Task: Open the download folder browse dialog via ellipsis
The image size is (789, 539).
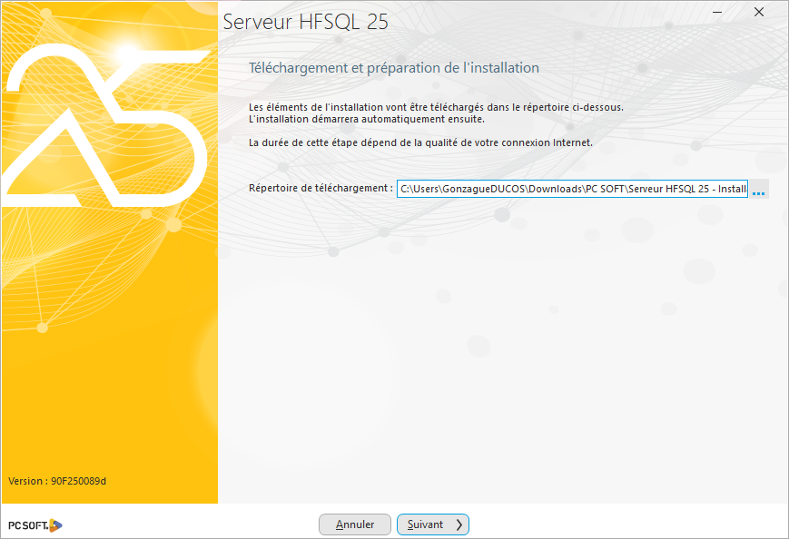Action: 759,189
